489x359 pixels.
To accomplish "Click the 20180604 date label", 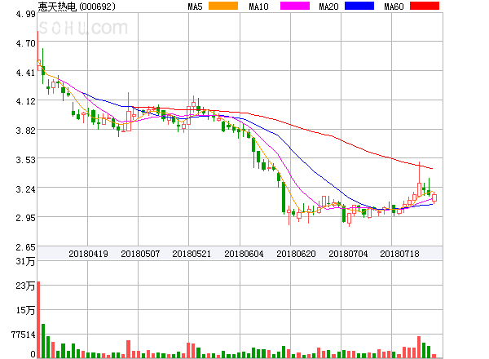I will point(244,254).
